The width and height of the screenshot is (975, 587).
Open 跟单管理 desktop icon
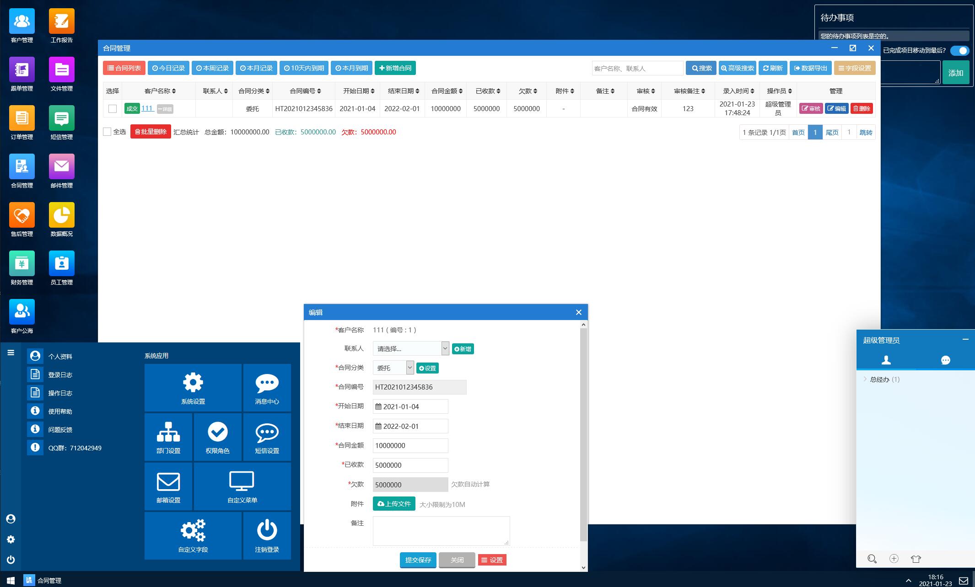tap(22, 74)
